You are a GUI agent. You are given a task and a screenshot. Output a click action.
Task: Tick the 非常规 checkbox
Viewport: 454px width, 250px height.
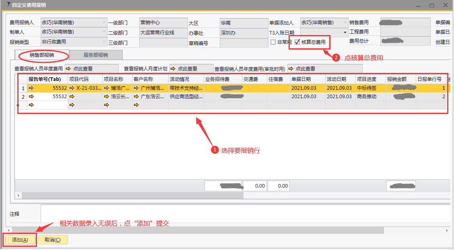tap(273, 42)
